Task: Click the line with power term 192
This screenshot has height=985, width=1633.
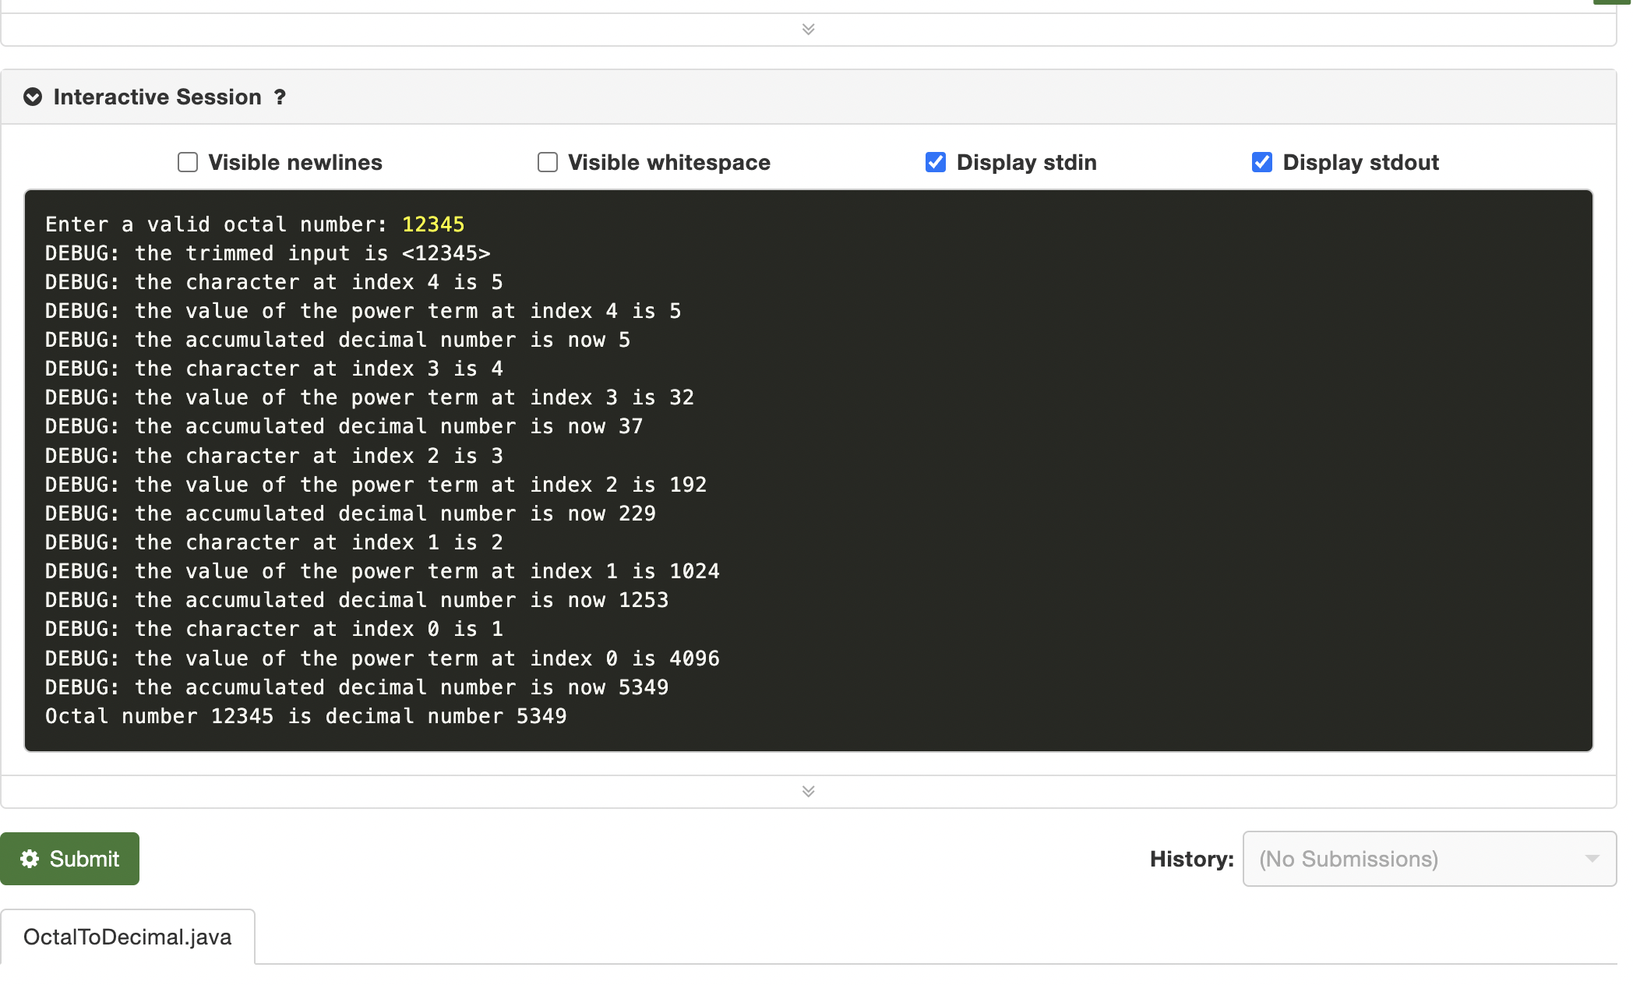Action: click(x=376, y=485)
